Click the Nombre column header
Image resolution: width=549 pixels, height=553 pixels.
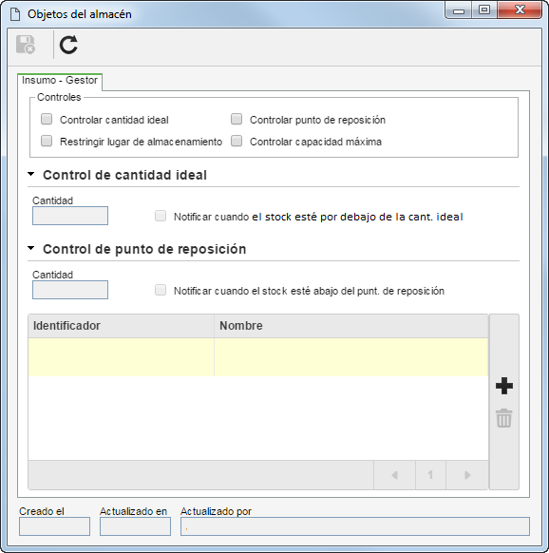(350, 326)
